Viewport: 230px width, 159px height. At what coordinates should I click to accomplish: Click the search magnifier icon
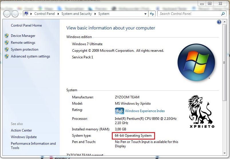(223, 14)
